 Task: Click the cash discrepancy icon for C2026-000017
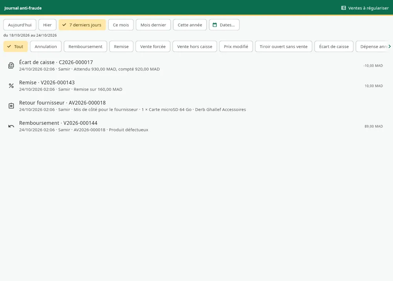point(11,65)
